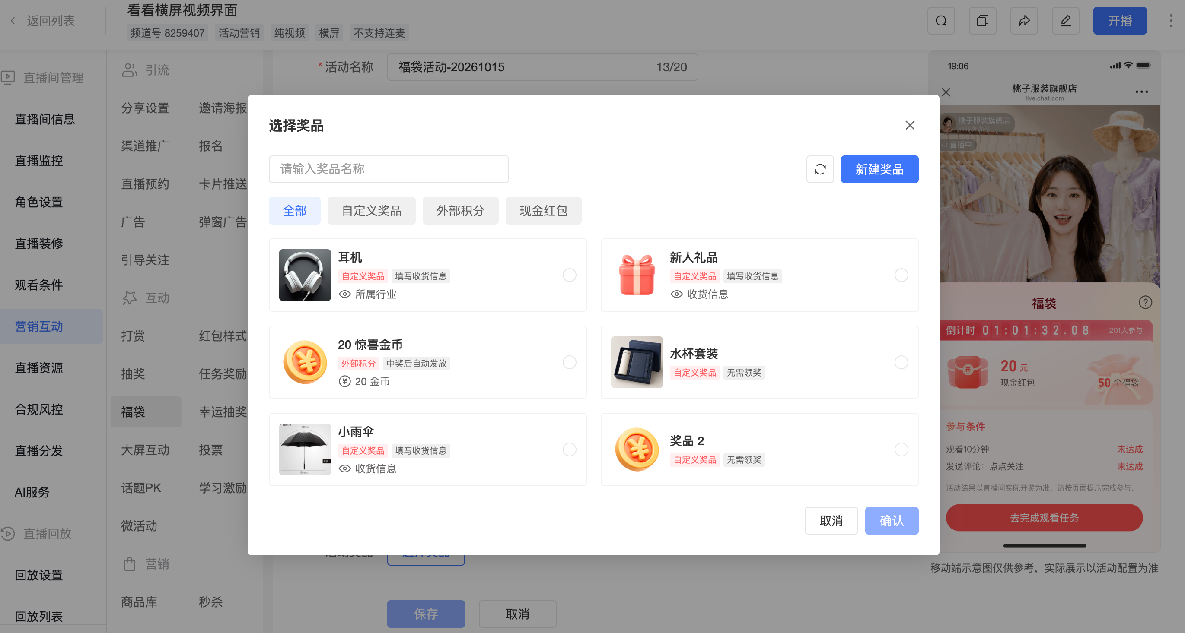Switch to the 外部积分 filter tab
1185x633 pixels.
(460, 211)
